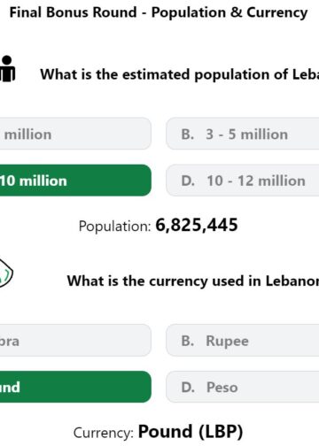Click the letter B beside 3 - 5 million
Image resolution: width=319 pixels, height=446 pixels.
click(x=188, y=135)
